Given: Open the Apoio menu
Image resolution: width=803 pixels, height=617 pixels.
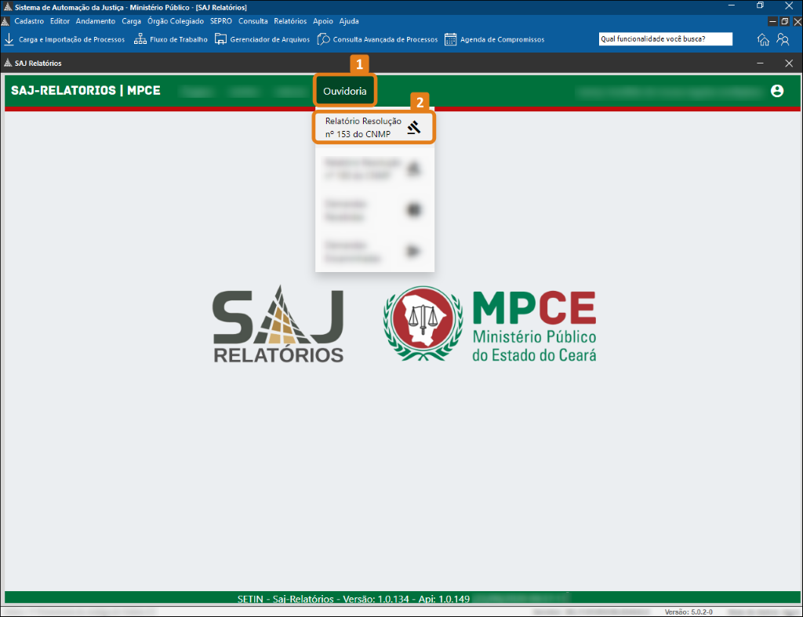Looking at the screenshot, I should pos(322,21).
